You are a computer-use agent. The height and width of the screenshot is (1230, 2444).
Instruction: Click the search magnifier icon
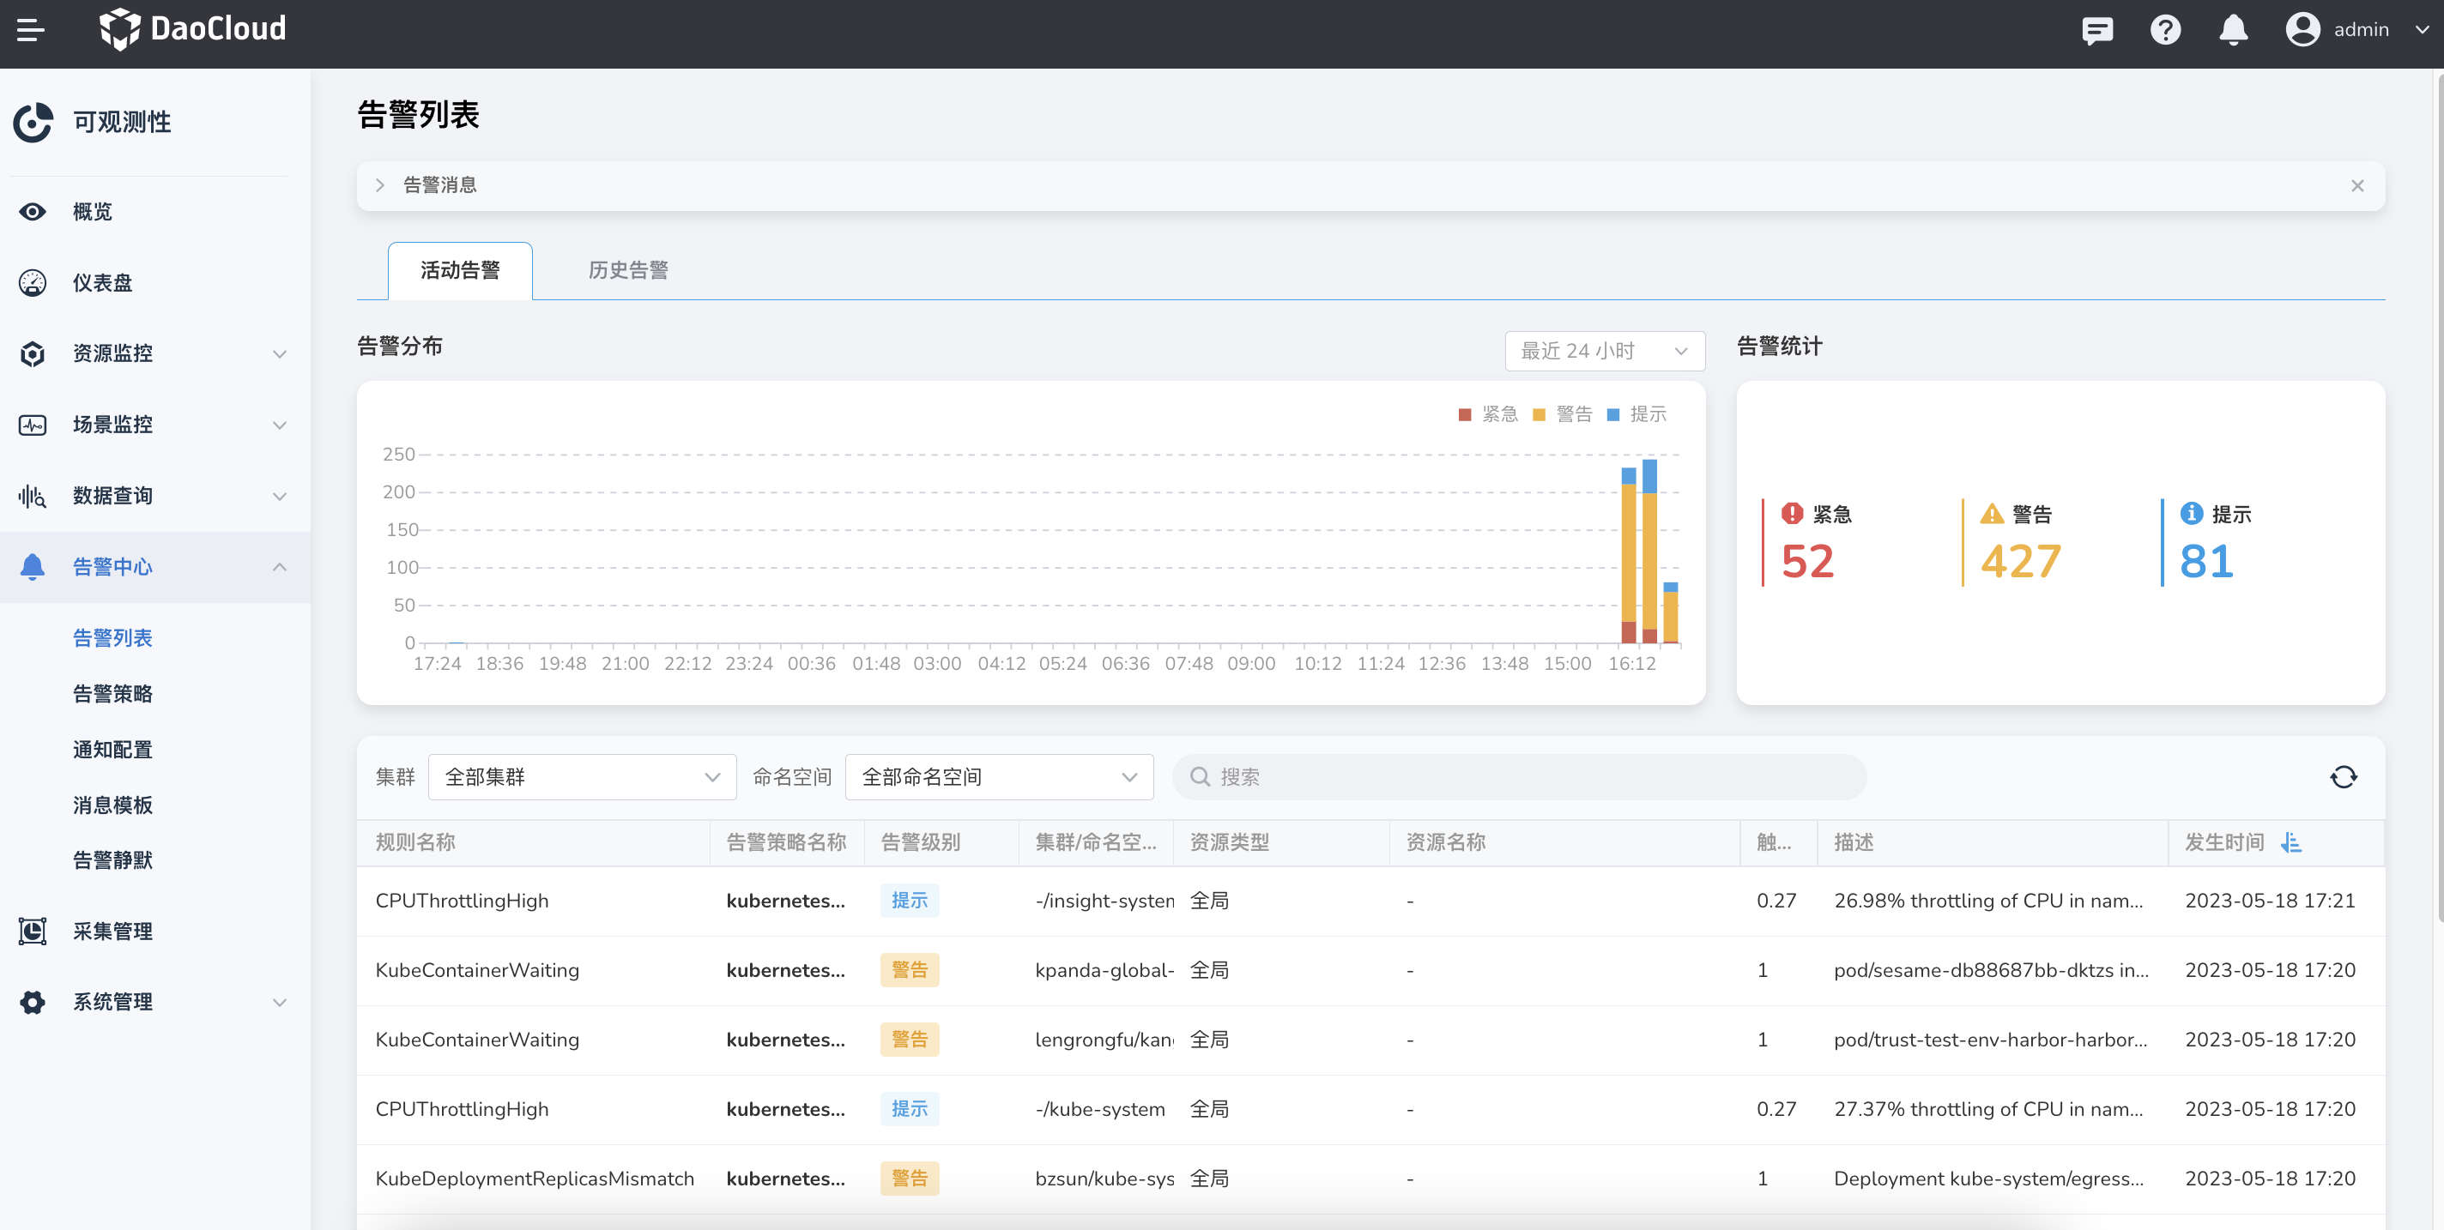click(1199, 778)
